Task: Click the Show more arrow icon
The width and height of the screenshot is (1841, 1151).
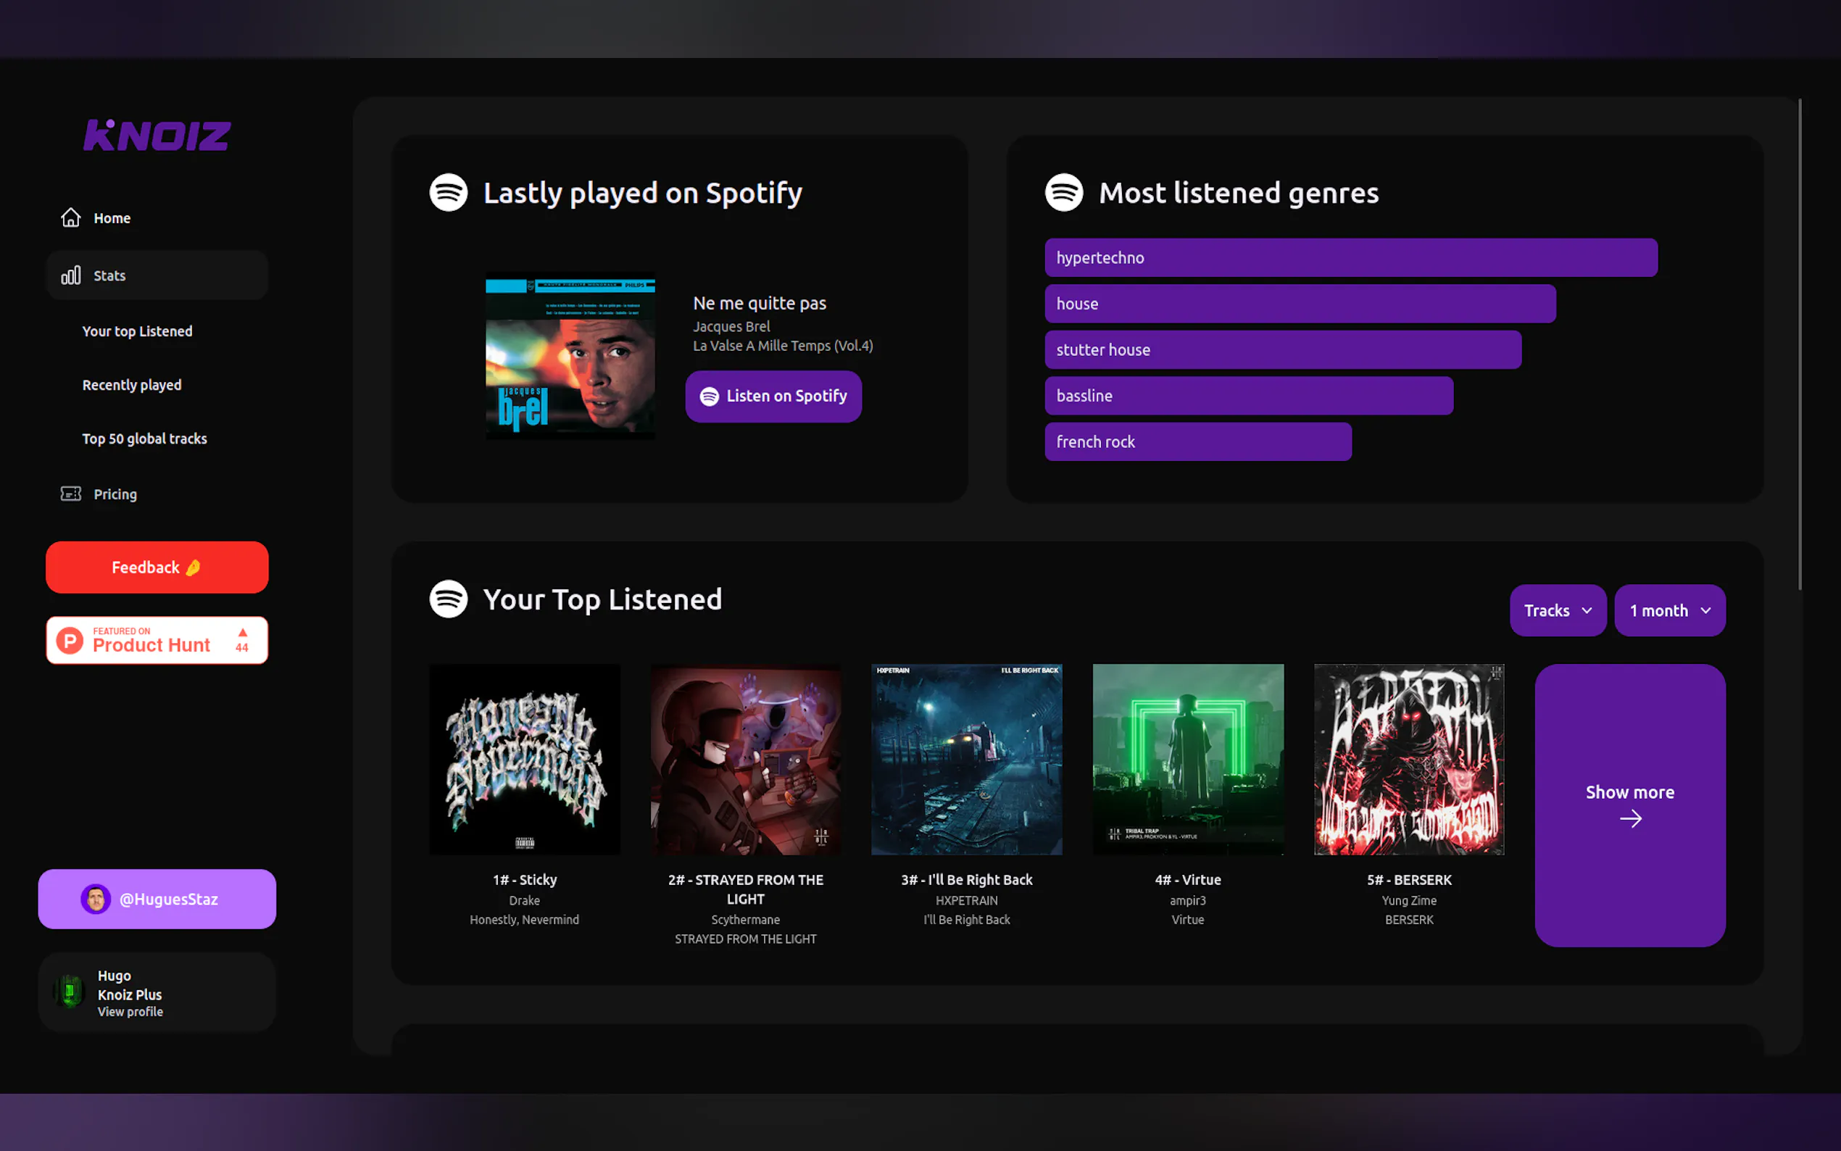Action: click(x=1630, y=819)
